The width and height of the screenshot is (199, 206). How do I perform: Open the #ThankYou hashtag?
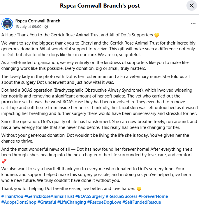click(x=12, y=196)
